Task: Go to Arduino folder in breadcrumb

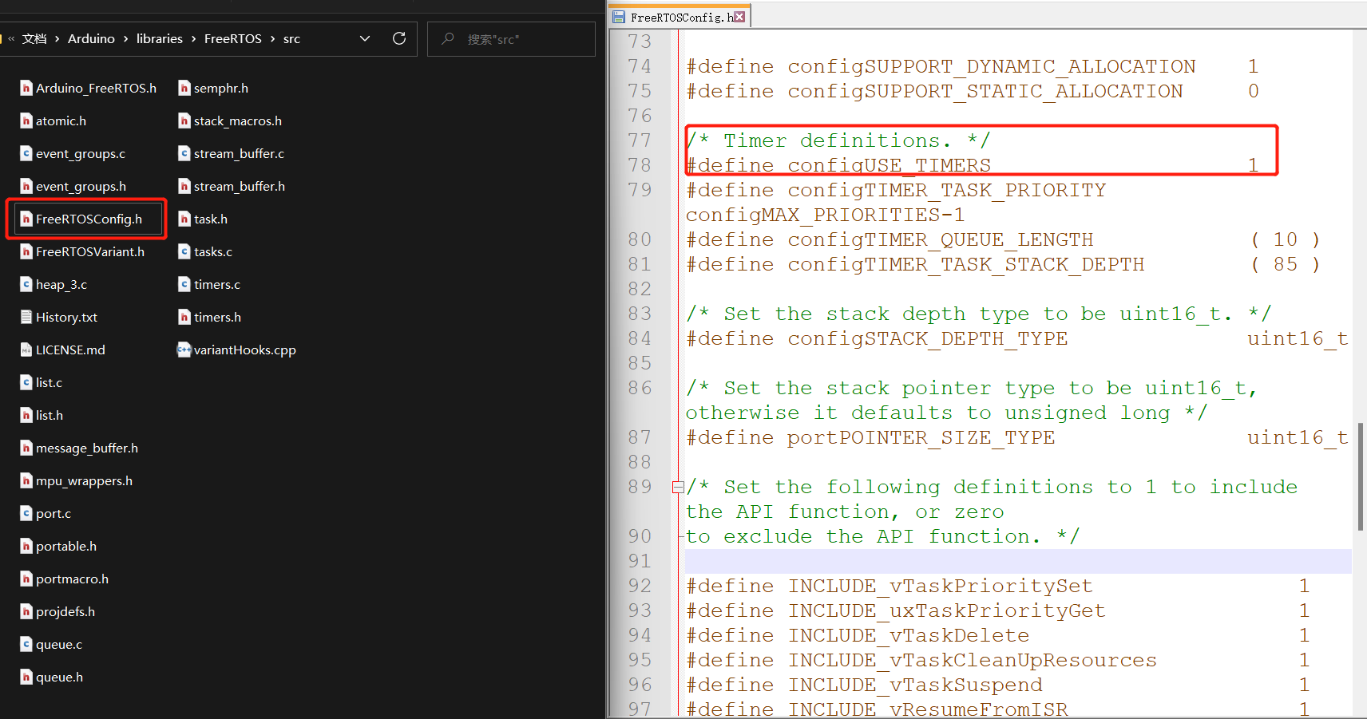Action: click(91, 38)
